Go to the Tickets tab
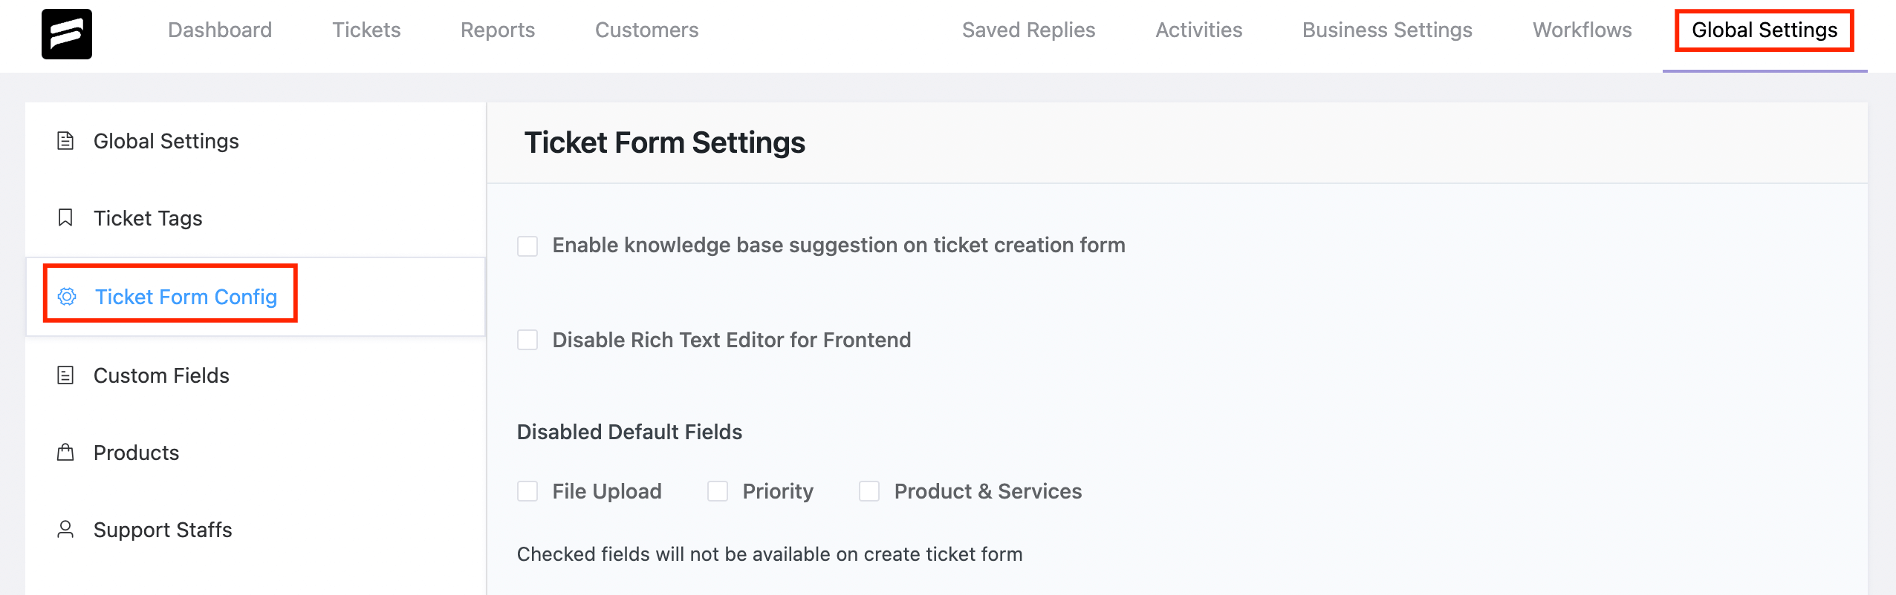Image resolution: width=1896 pixels, height=595 pixels. coord(366,30)
